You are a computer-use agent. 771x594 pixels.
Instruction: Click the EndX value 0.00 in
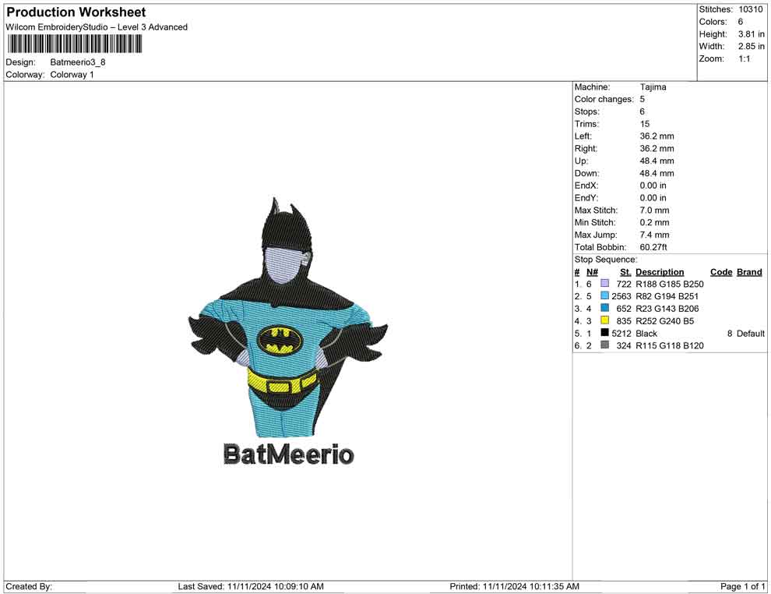pos(653,186)
